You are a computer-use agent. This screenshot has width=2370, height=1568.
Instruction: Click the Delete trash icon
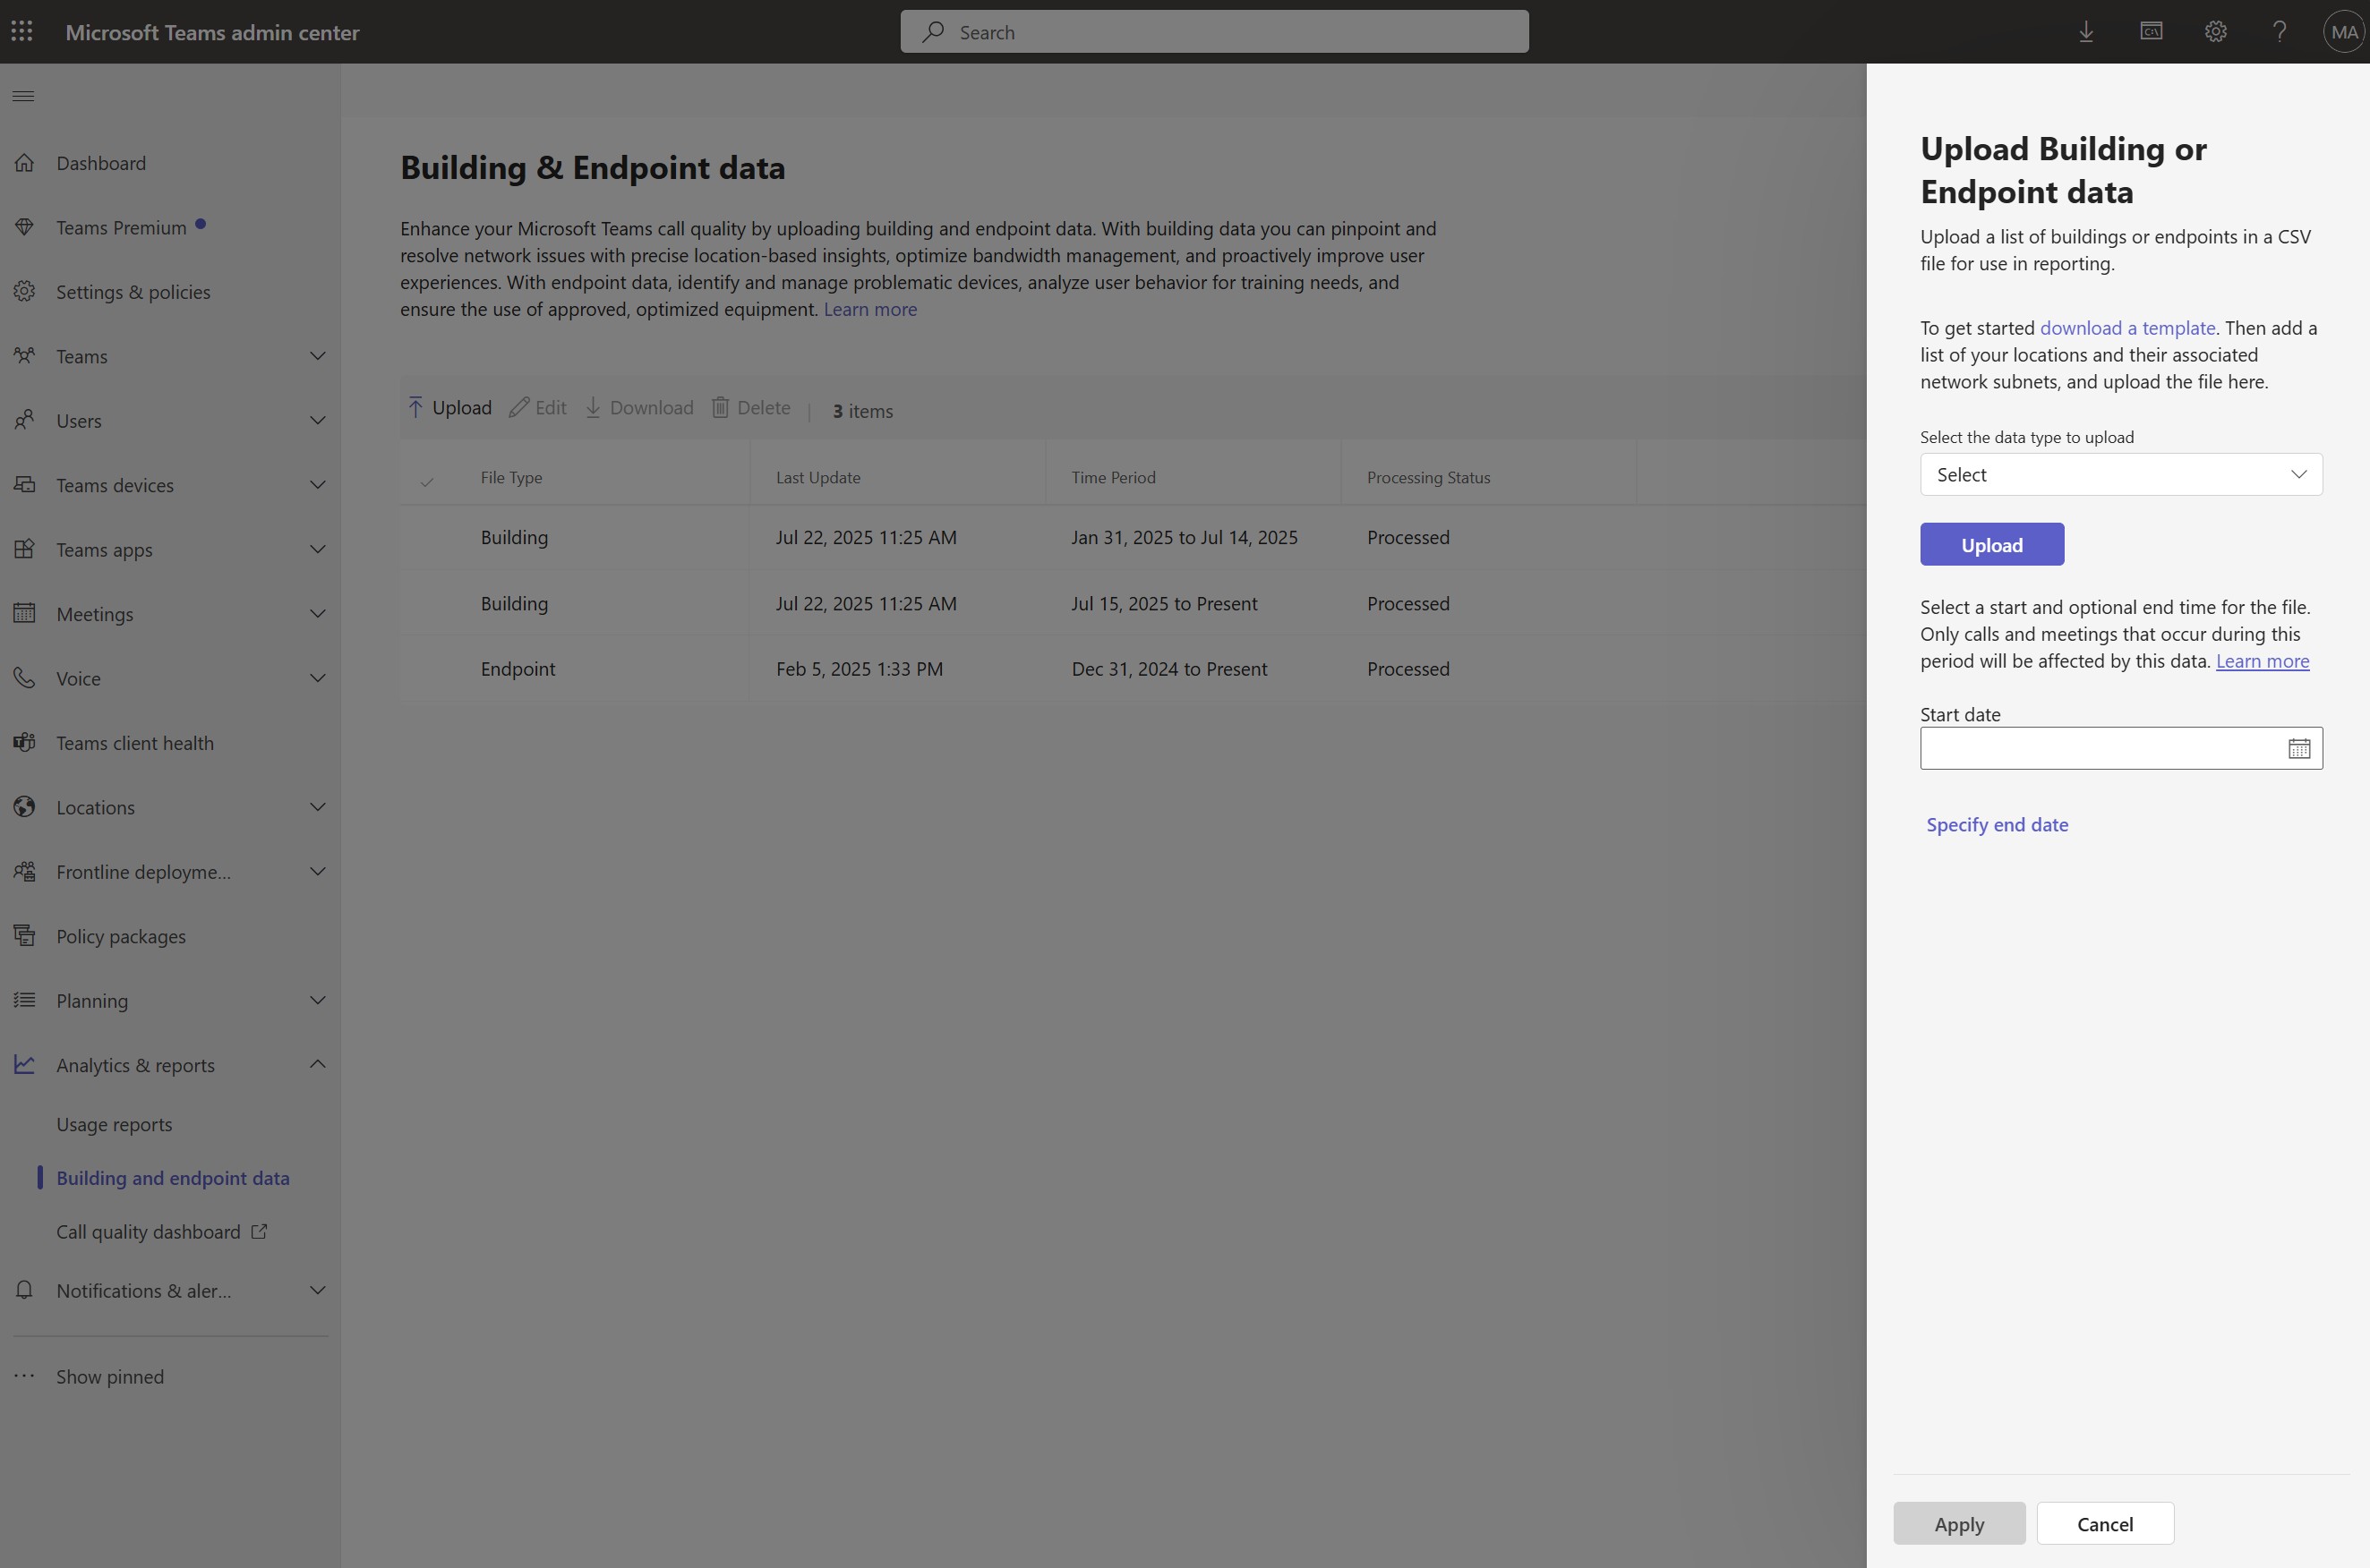pyautogui.click(x=723, y=407)
